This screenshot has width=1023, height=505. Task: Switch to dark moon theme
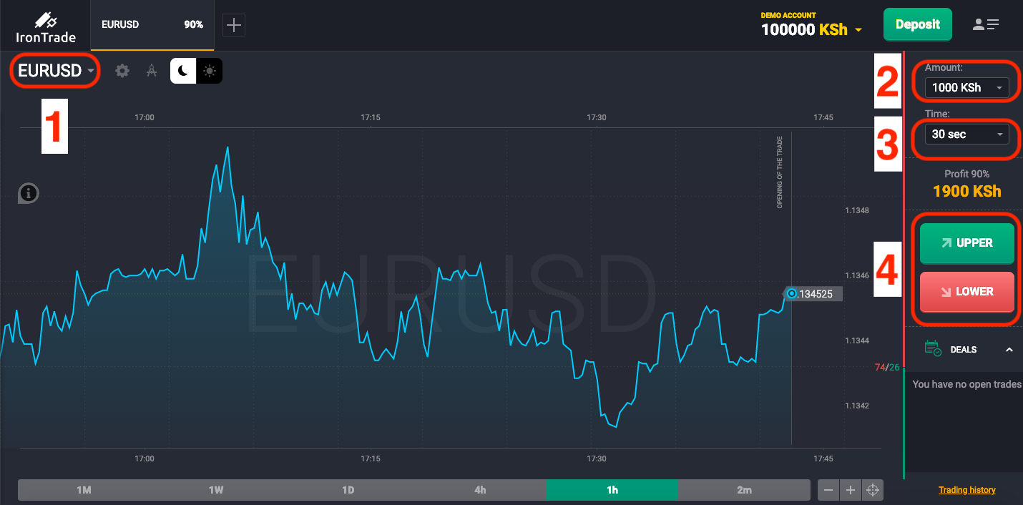[183, 71]
